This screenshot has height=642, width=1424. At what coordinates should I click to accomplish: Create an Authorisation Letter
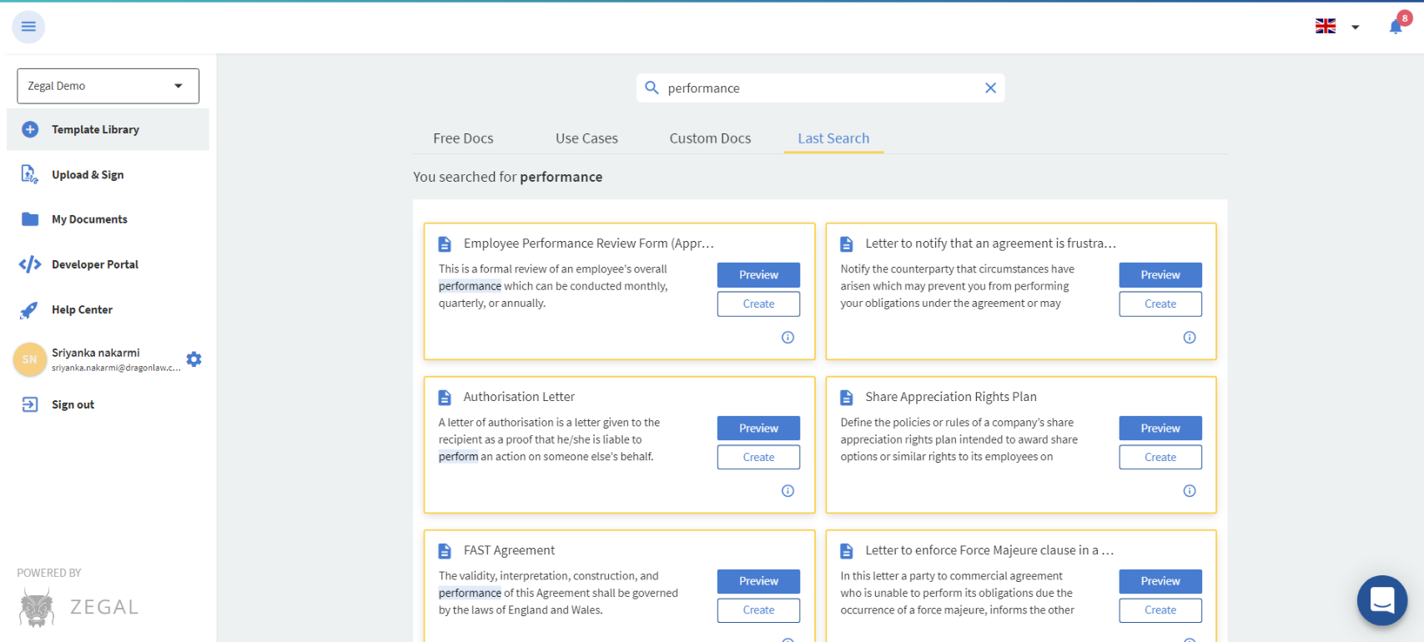click(758, 457)
